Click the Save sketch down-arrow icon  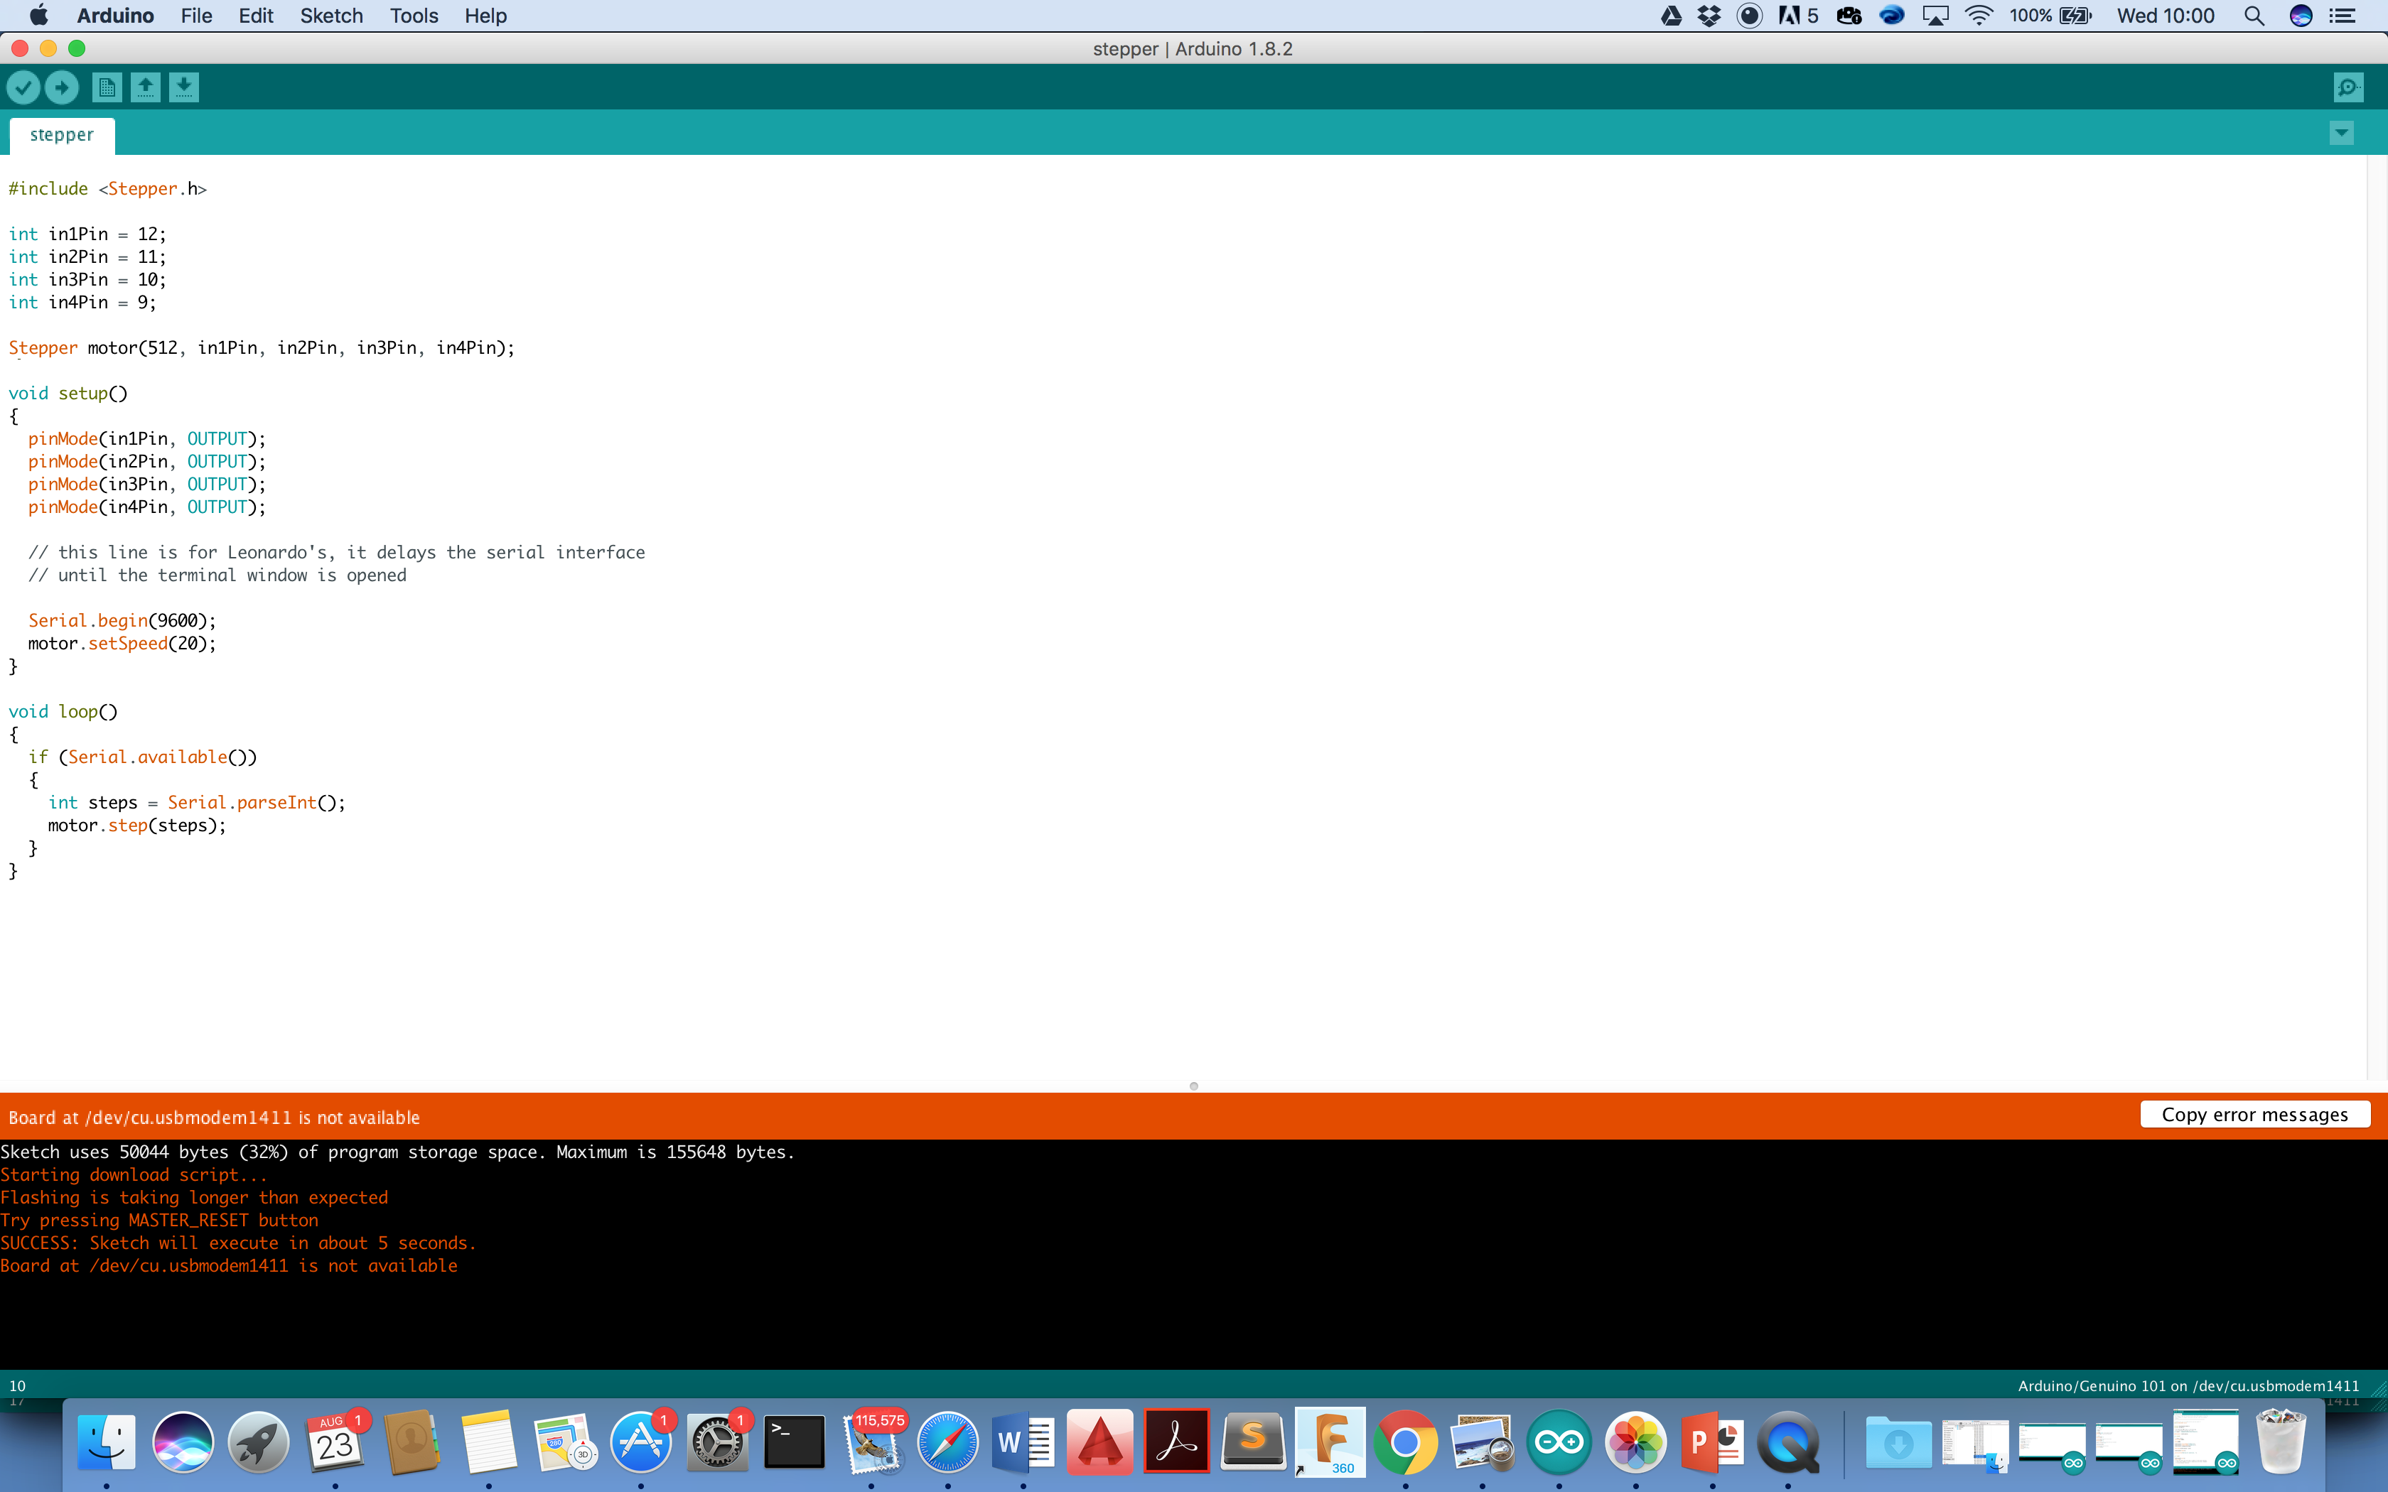coord(183,88)
